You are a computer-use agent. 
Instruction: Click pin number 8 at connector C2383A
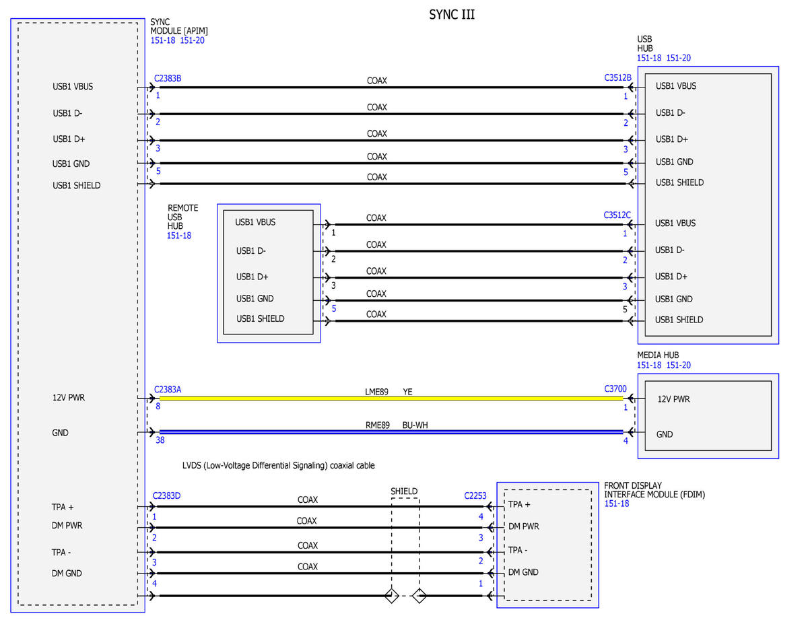[x=158, y=407]
